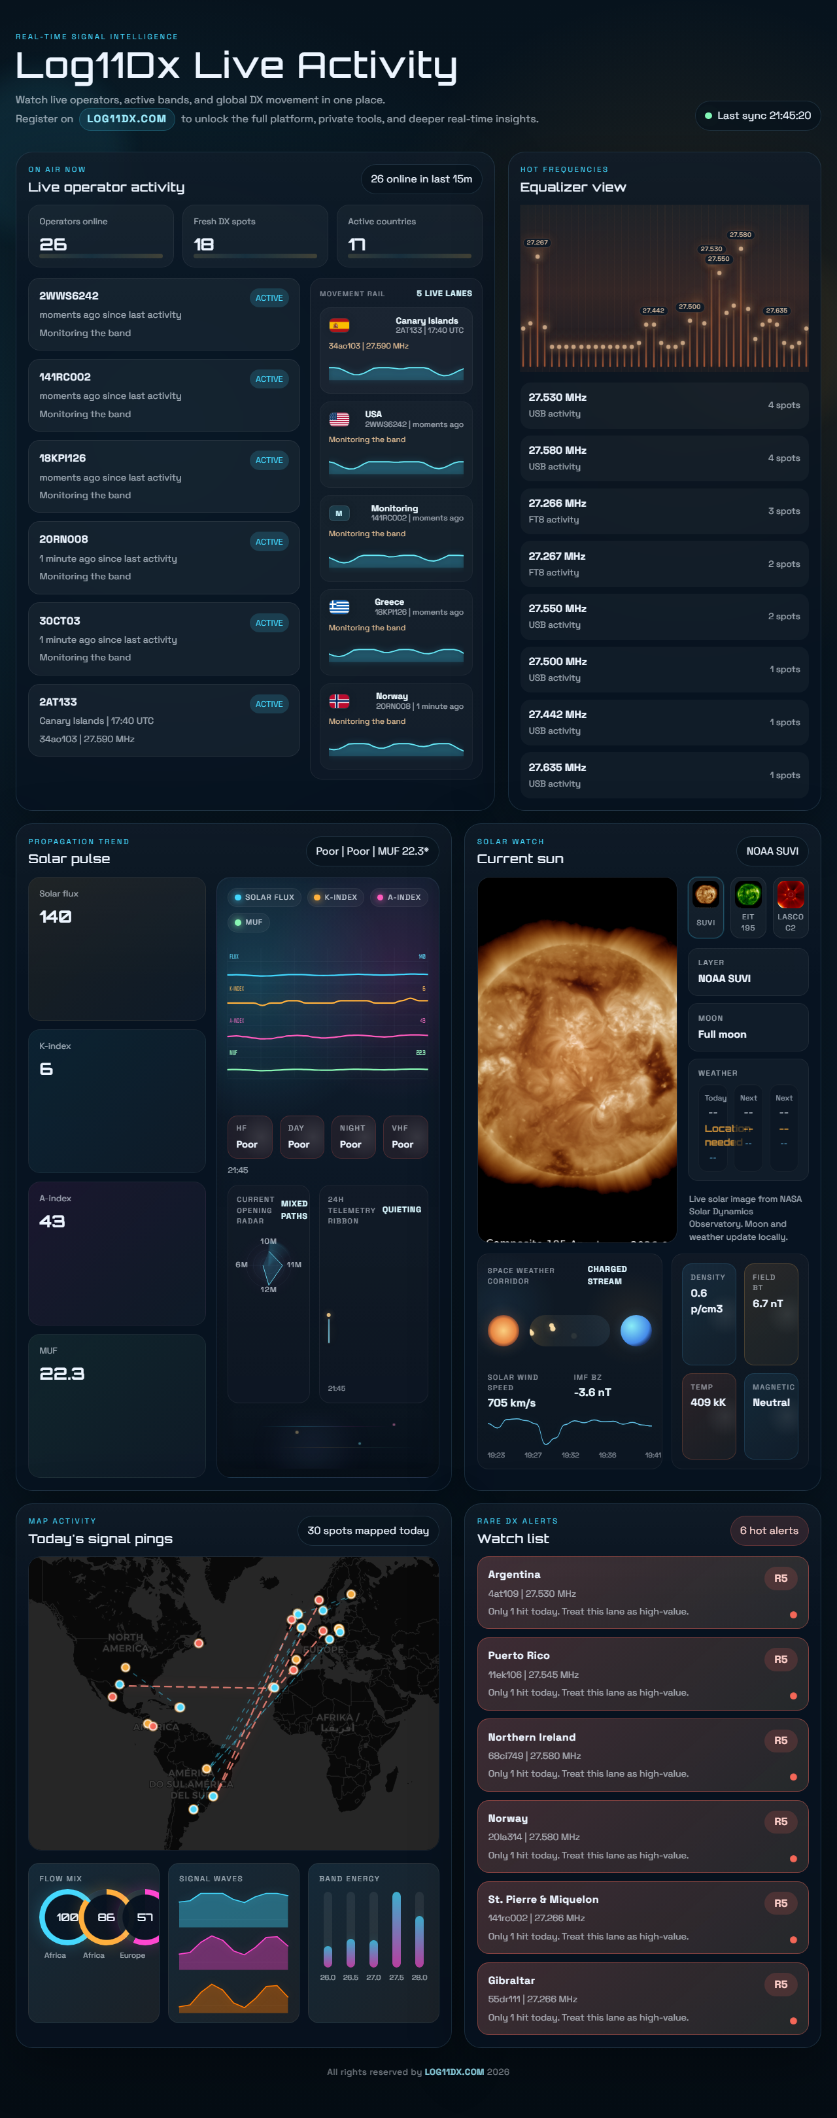
Task: Click the Norway flag icon
Action: coord(339,700)
